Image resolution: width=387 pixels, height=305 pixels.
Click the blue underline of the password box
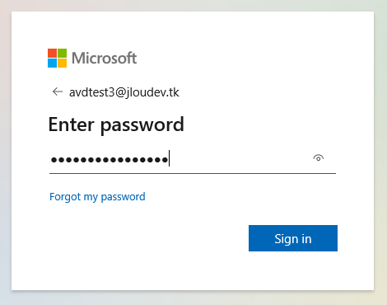tap(193, 173)
